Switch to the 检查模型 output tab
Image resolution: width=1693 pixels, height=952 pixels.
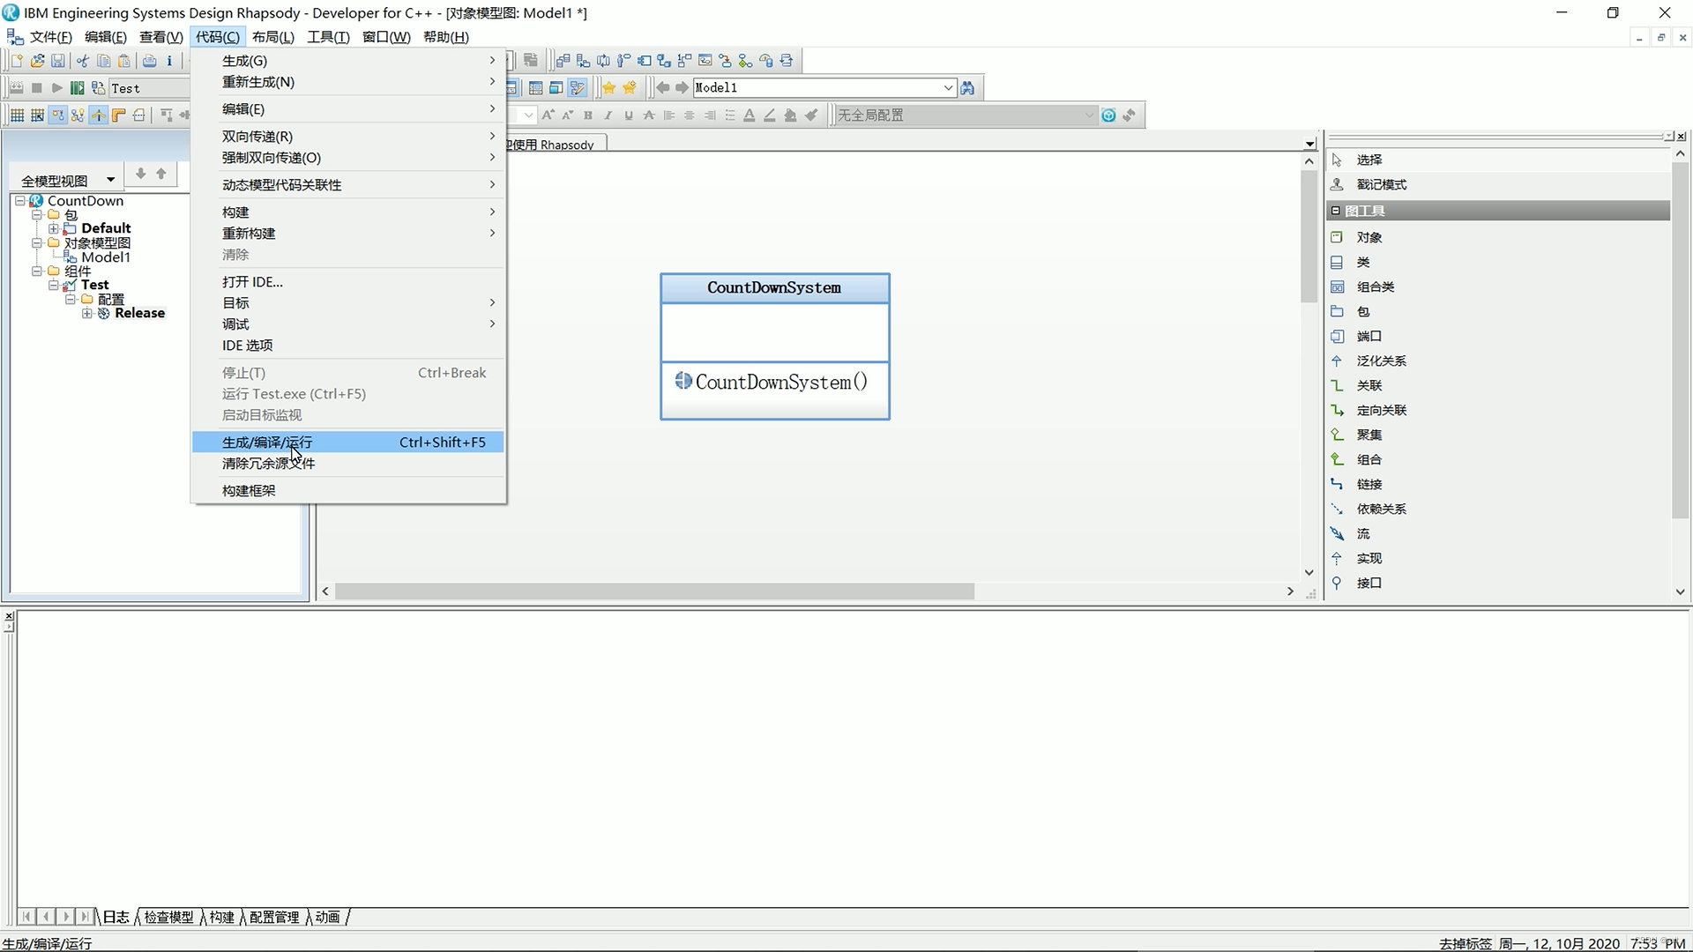168,918
